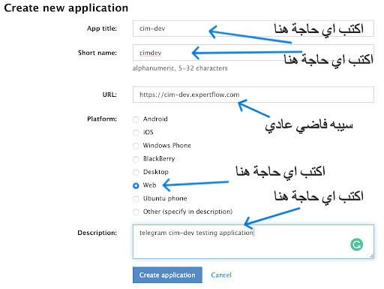384x289 pixels.
Task: Pick the BlackBerry platform radio button
Action: coord(136,159)
